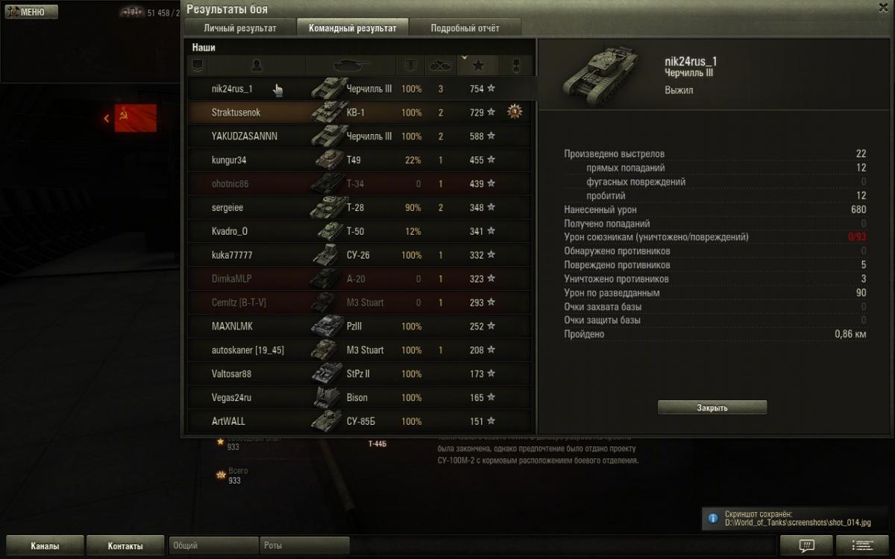This screenshot has width=895, height=559.
Task: Sort team list by player name icon
Action: (x=257, y=66)
